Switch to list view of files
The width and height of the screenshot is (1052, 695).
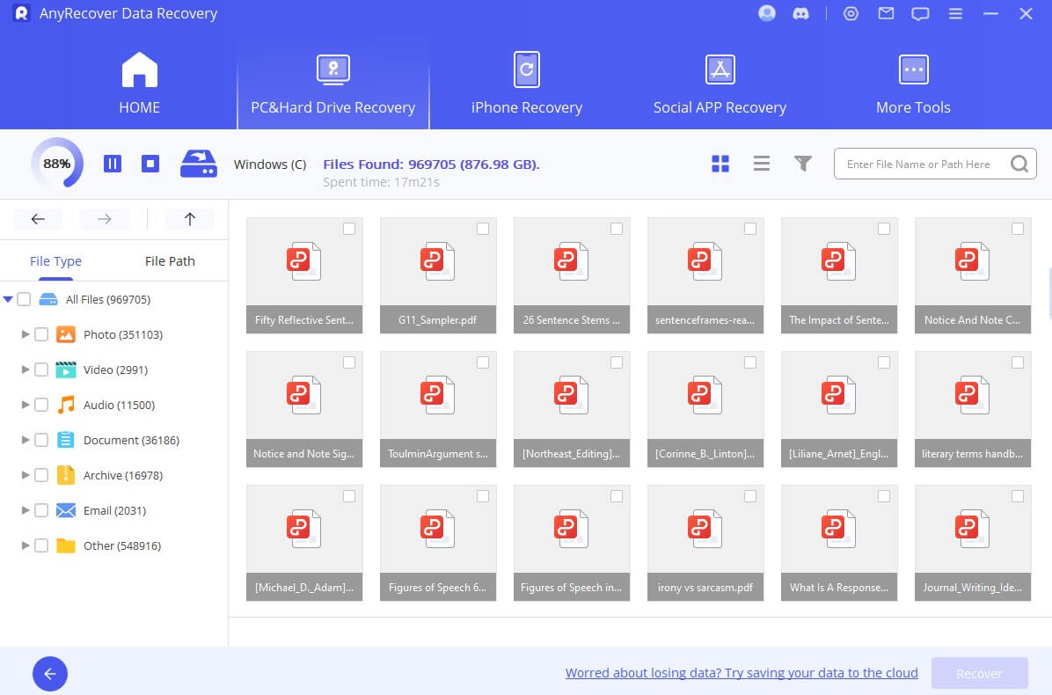tap(762, 163)
